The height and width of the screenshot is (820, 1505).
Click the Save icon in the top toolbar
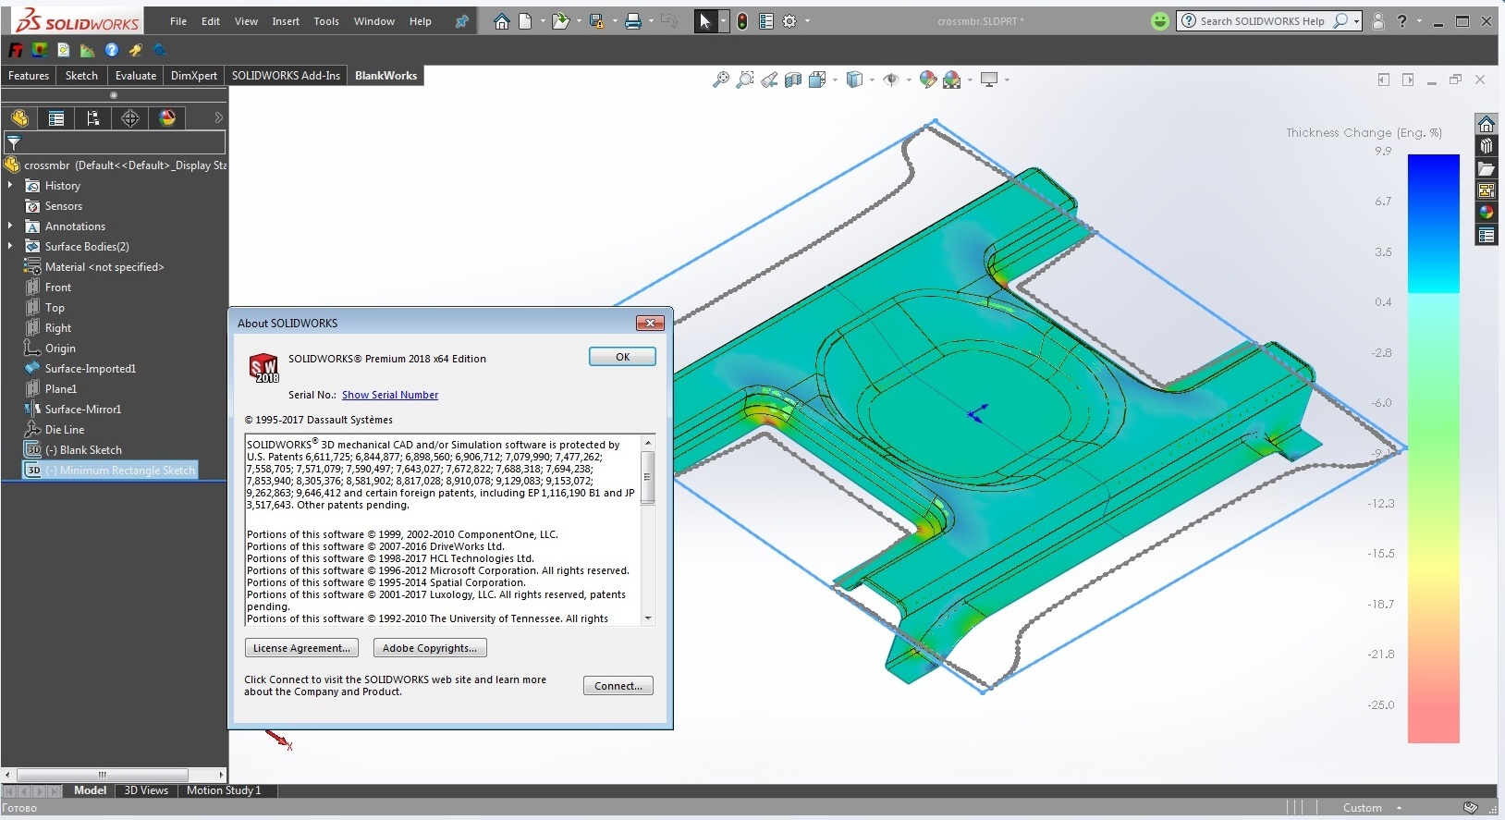point(596,21)
